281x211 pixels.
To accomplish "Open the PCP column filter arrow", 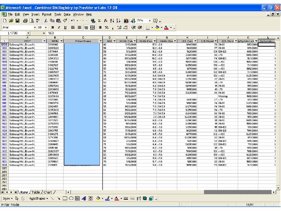I will point(44,41).
